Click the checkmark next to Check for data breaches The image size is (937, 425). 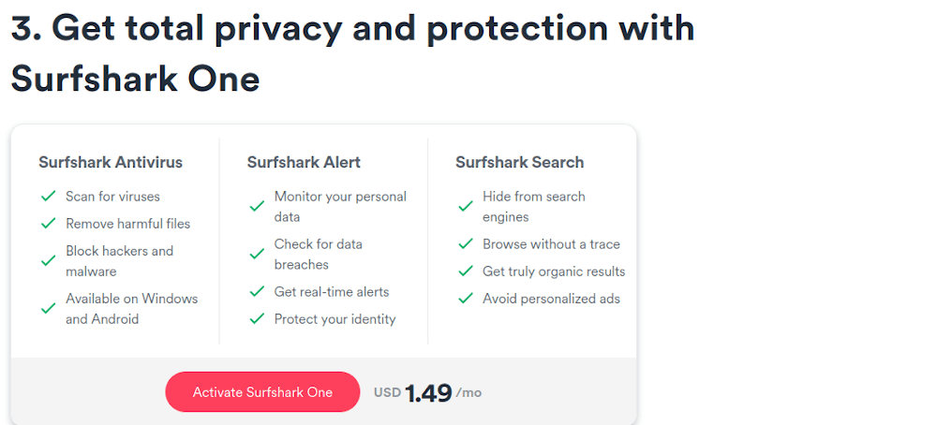coord(257,255)
